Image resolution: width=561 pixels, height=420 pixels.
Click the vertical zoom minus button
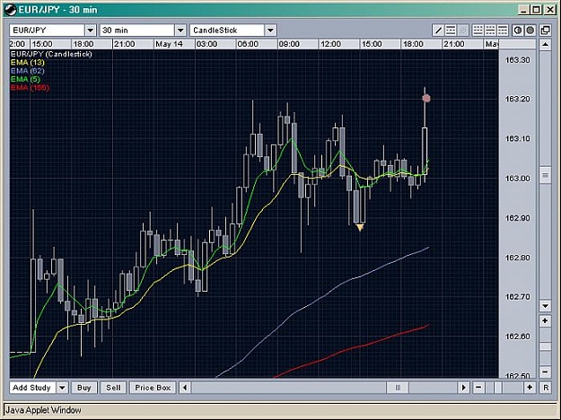[545, 372]
